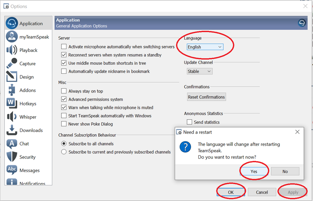Go to the myTeamSpeak section
313x201 pixels.
[x=34, y=37]
